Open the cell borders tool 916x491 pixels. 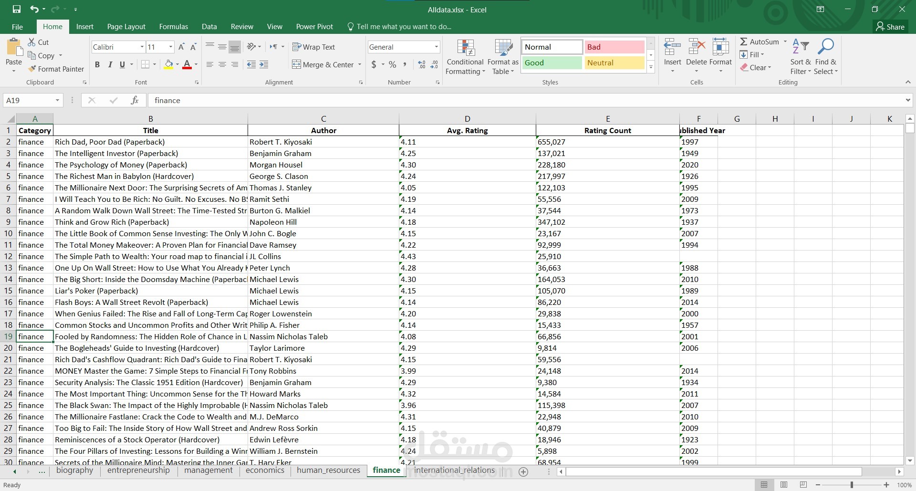tap(146, 64)
